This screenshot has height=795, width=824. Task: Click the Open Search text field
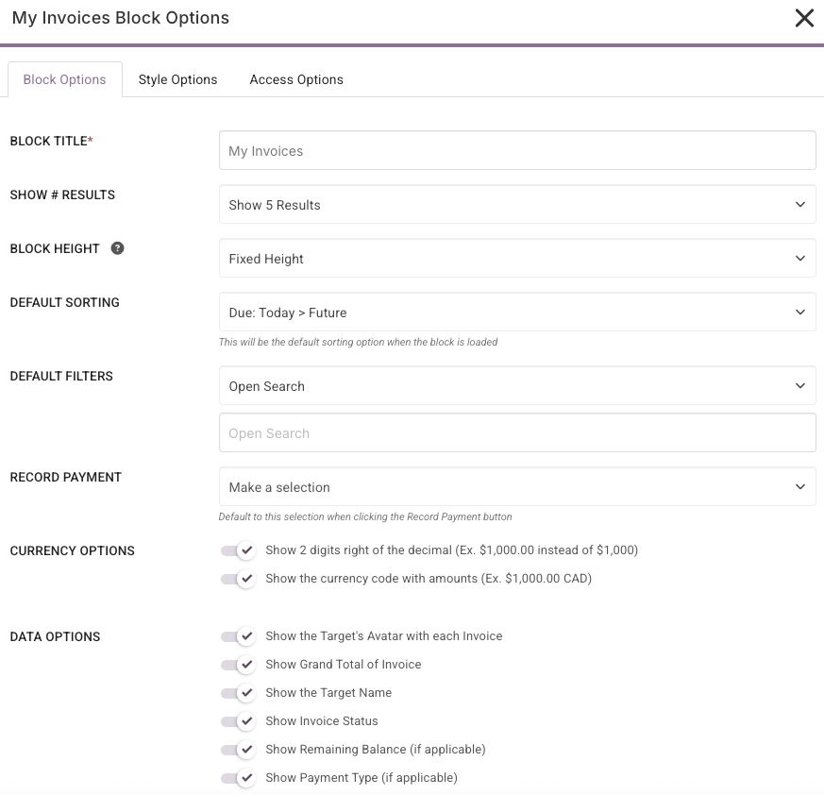517,433
